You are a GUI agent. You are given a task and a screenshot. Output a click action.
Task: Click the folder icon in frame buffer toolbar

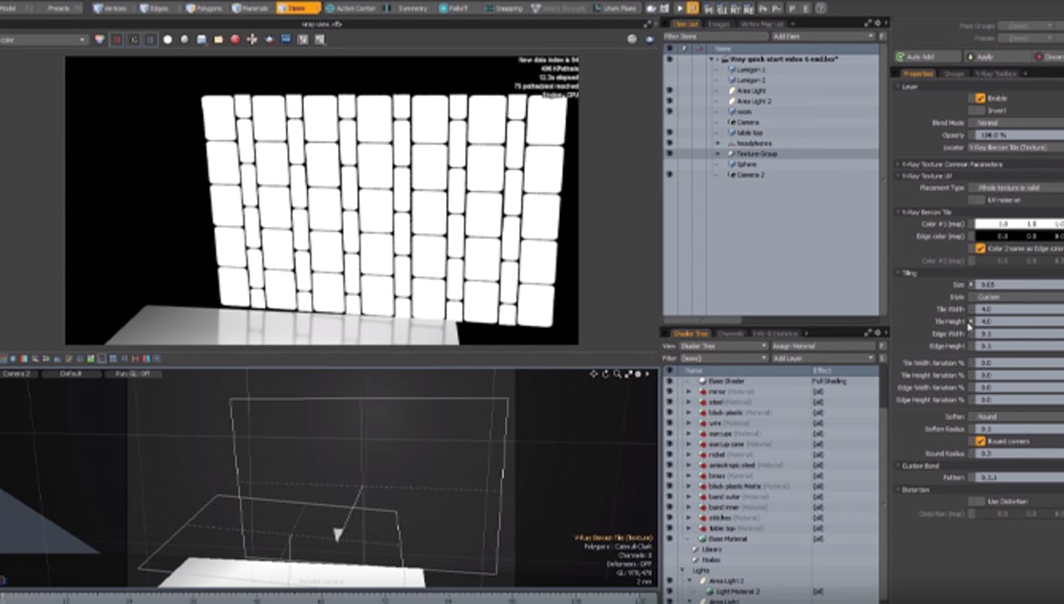(x=219, y=39)
